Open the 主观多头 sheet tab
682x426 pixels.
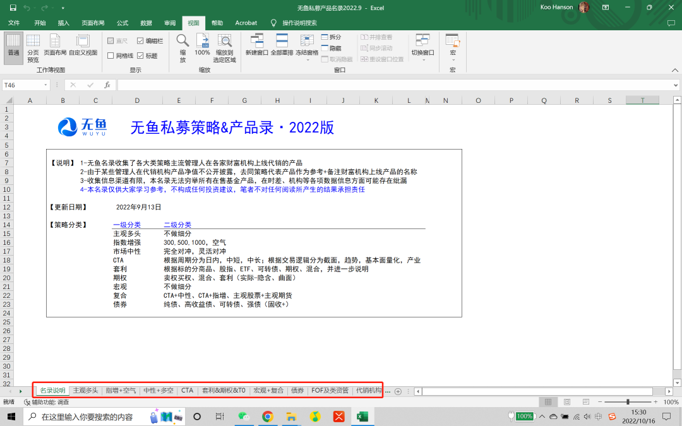85,391
